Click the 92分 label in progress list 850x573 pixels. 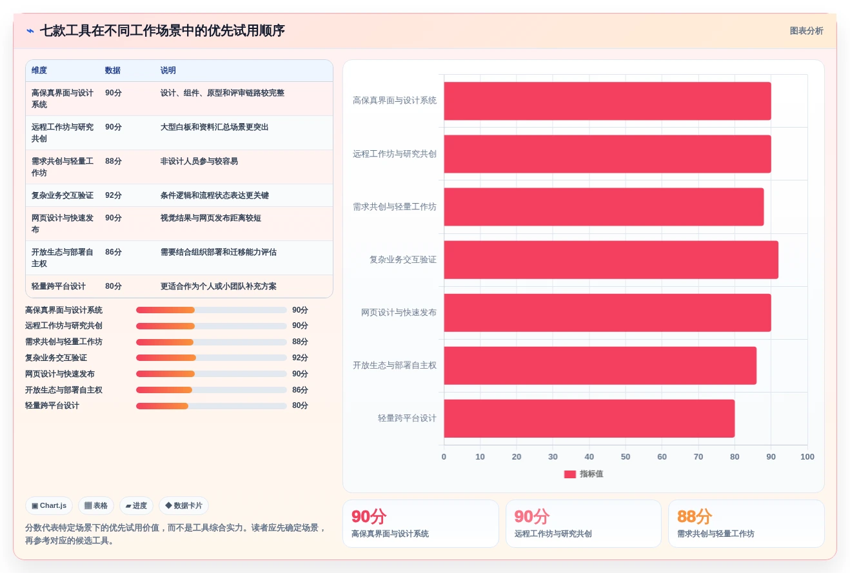(x=300, y=358)
